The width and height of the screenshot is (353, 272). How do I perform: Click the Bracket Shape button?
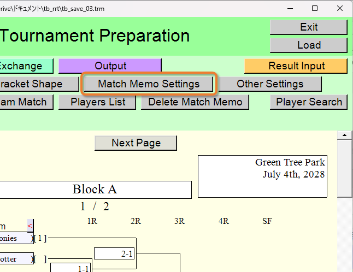coord(39,84)
